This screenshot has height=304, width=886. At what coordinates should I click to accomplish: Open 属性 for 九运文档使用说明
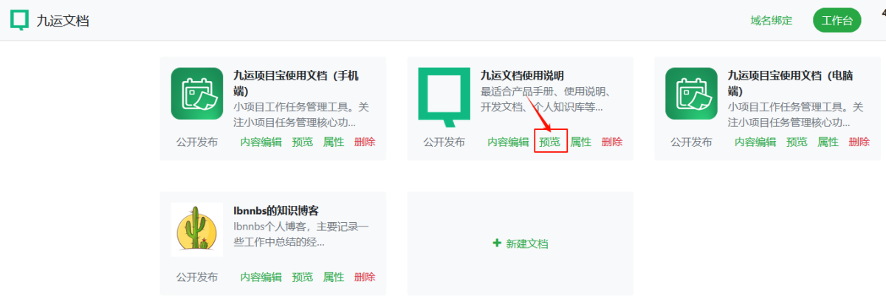(x=581, y=142)
